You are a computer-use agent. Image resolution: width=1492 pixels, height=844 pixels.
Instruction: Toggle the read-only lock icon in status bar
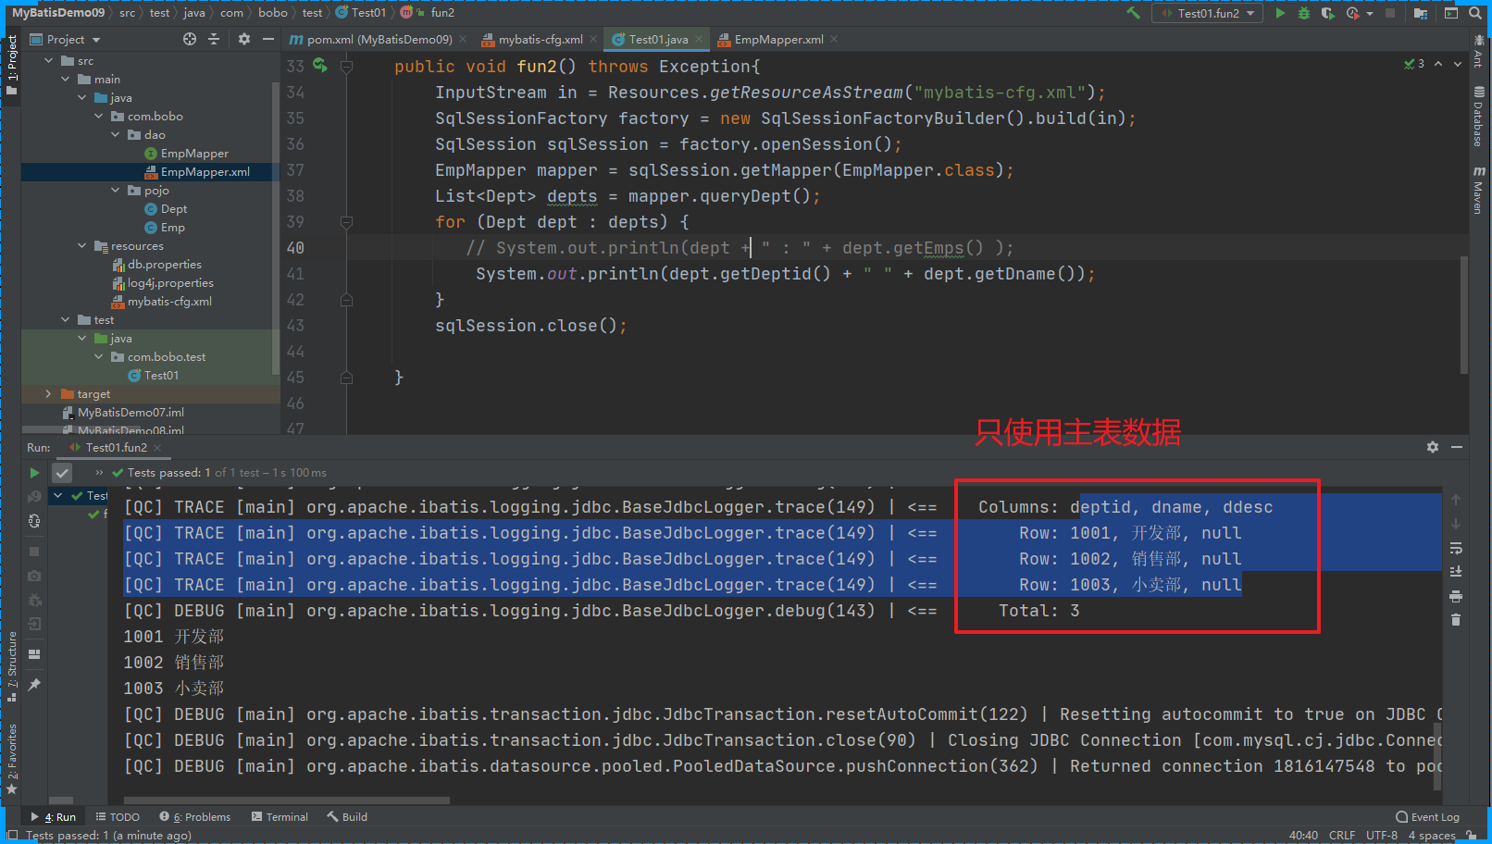tap(1473, 836)
